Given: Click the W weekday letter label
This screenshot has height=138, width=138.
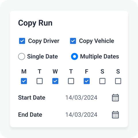Looking at the screenshot, I should point(55,72).
